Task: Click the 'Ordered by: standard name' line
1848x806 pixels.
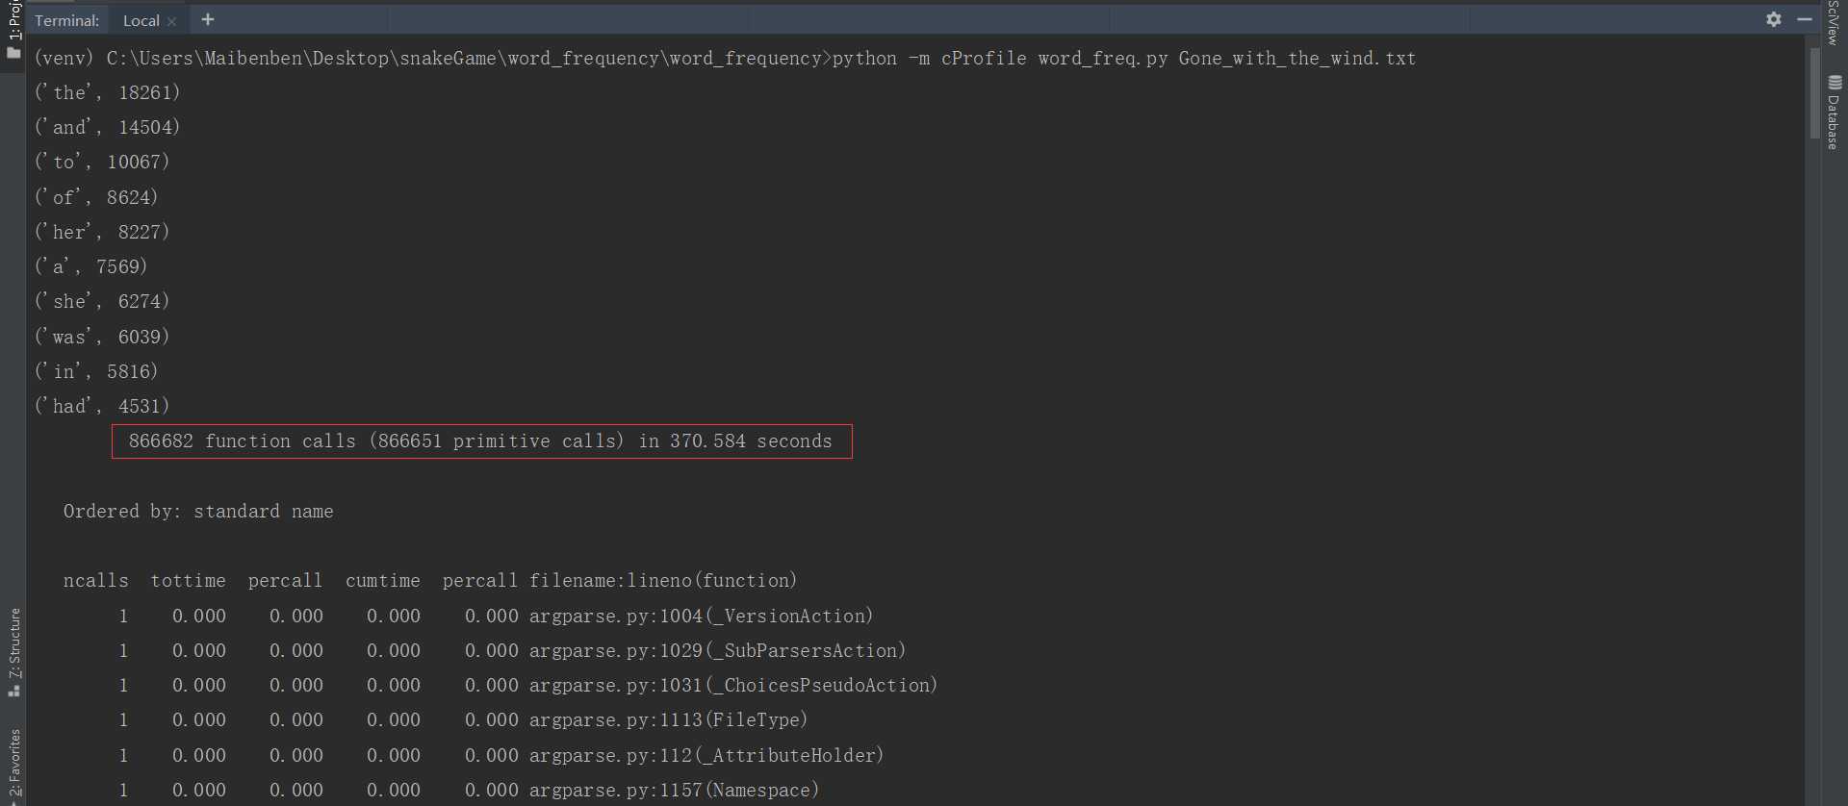Action: point(198,512)
